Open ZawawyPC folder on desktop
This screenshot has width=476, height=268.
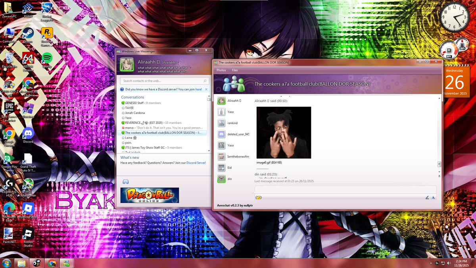(9, 10)
